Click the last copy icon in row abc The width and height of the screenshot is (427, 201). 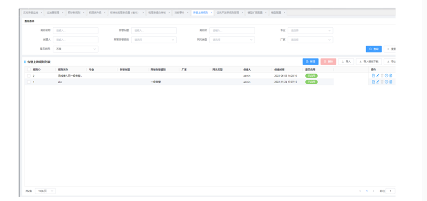tap(391, 82)
